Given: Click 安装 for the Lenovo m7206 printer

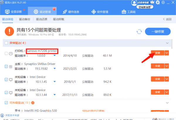Looking at the screenshot, I should [x=157, y=53].
